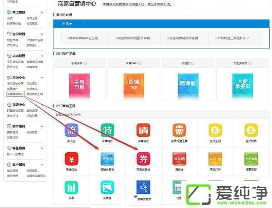Open the 买家秀 picture icon
Image resolution: width=272 pixels, height=208 pixels.
[x=108, y=187]
